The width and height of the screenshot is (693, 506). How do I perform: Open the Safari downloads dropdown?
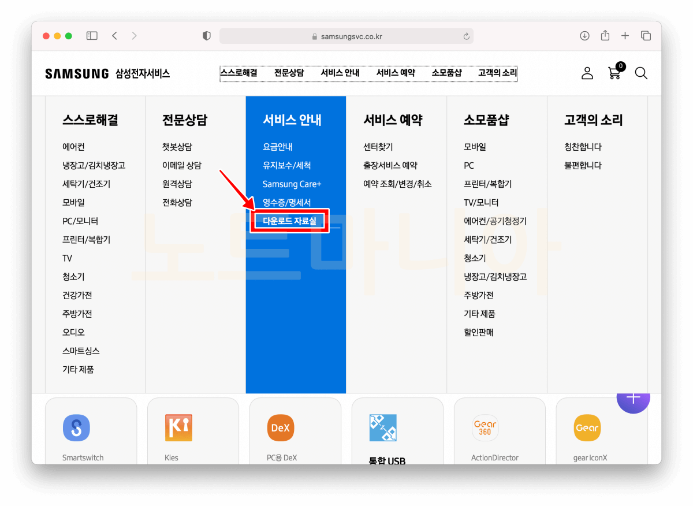coord(584,35)
